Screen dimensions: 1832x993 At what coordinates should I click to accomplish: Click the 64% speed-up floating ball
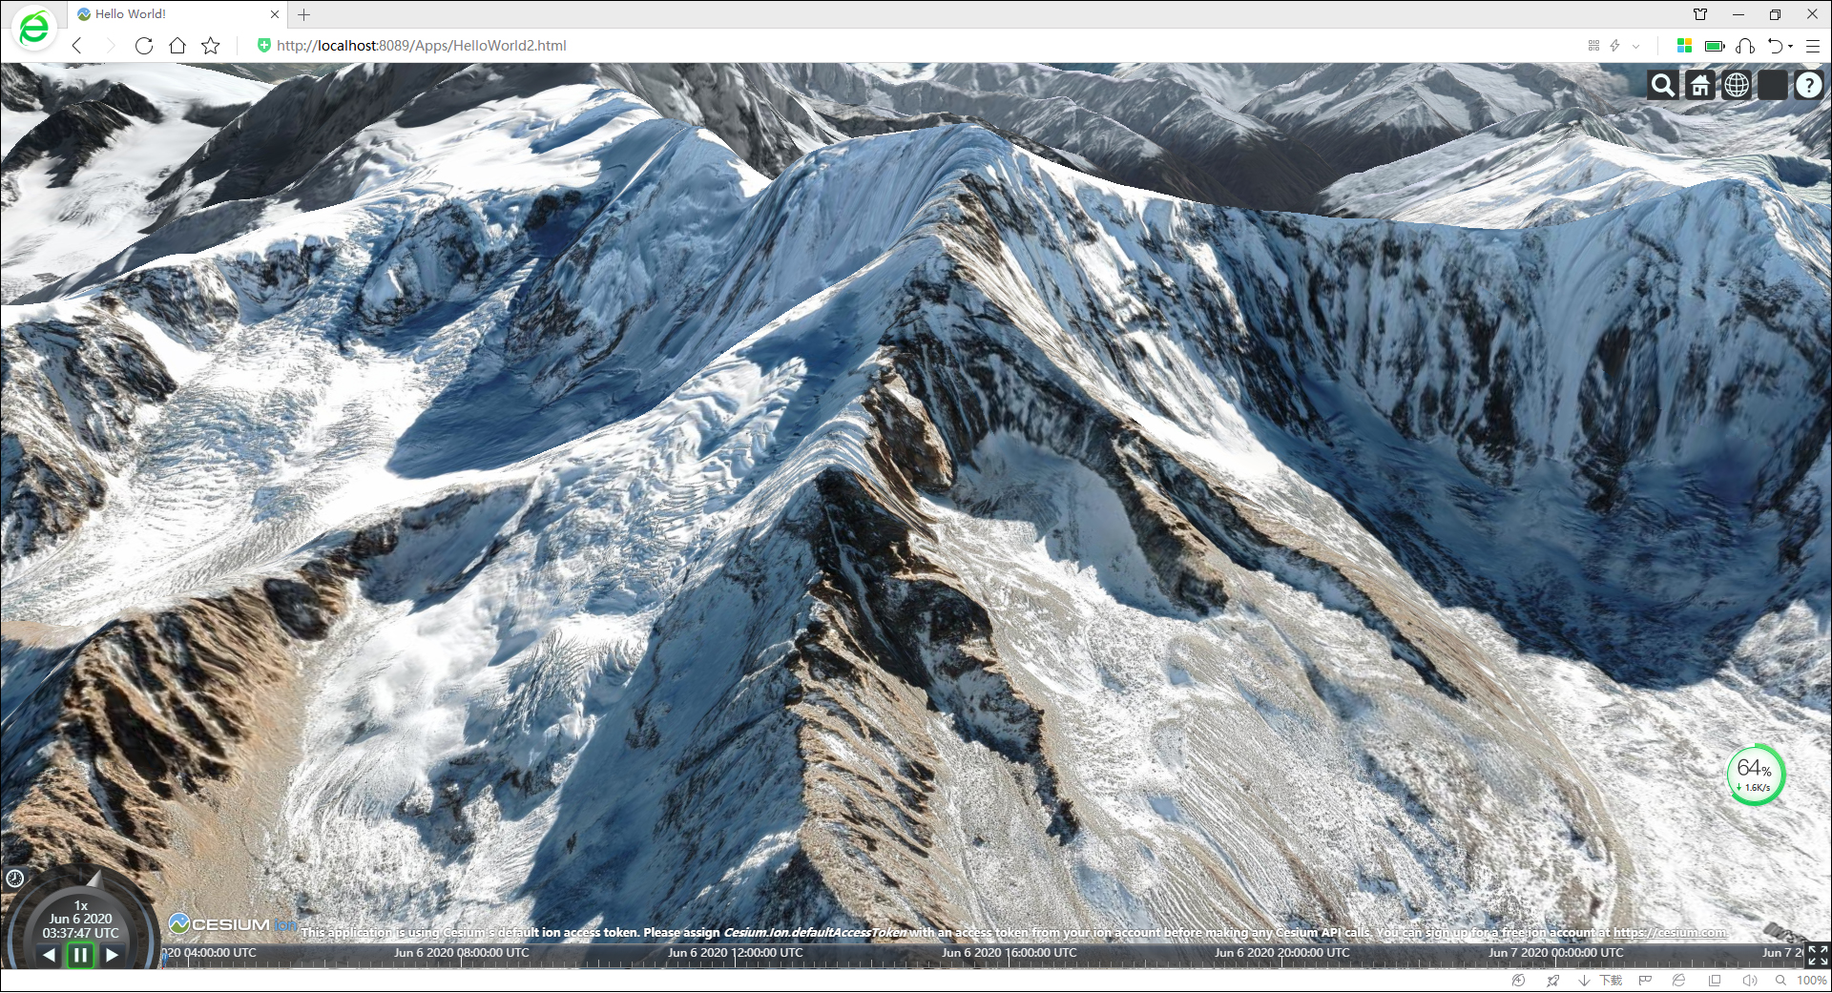(1755, 776)
